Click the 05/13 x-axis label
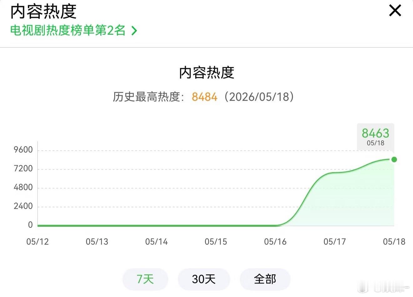413x297 pixels. click(97, 242)
